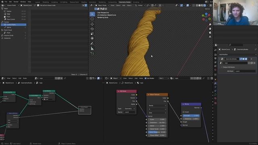Select the Transform tool in viewport toolbar

92,38
